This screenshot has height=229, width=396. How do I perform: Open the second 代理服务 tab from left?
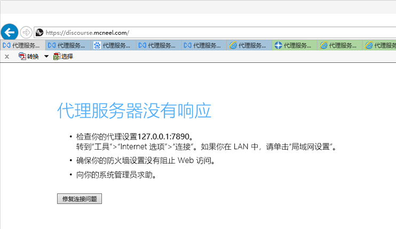click(x=68, y=45)
